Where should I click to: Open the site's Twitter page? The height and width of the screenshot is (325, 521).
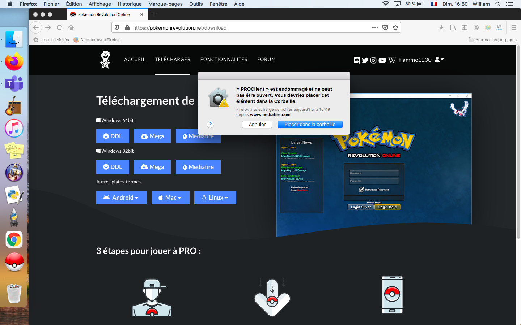coord(365,60)
